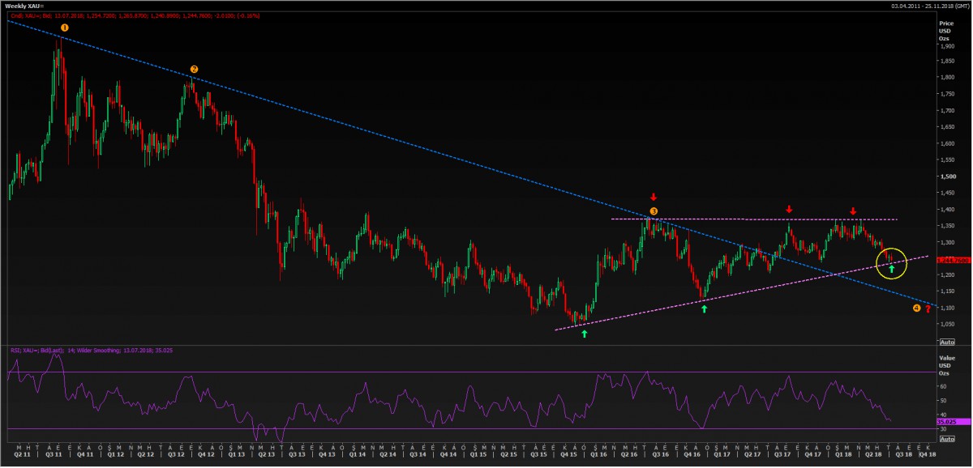Toggle Auto scaling on the price pane
973x468 pixels.
[945, 342]
